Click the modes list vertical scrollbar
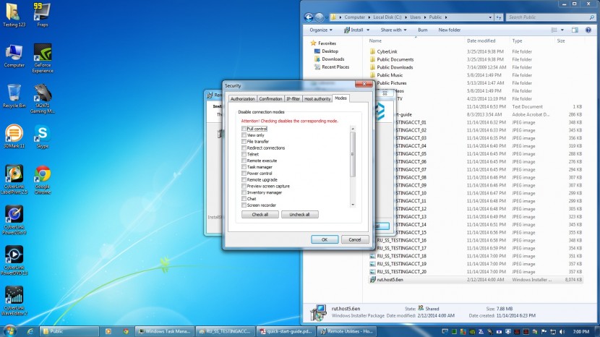The height and width of the screenshot is (337, 600). click(353, 154)
